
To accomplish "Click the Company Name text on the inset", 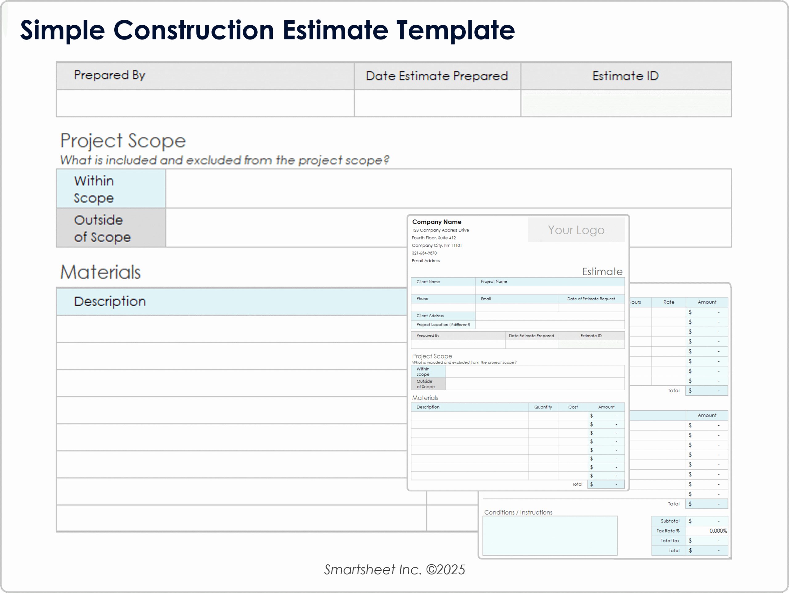I will click(437, 222).
